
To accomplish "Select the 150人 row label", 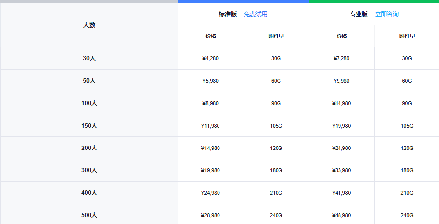I will pyautogui.click(x=89, y=126).
